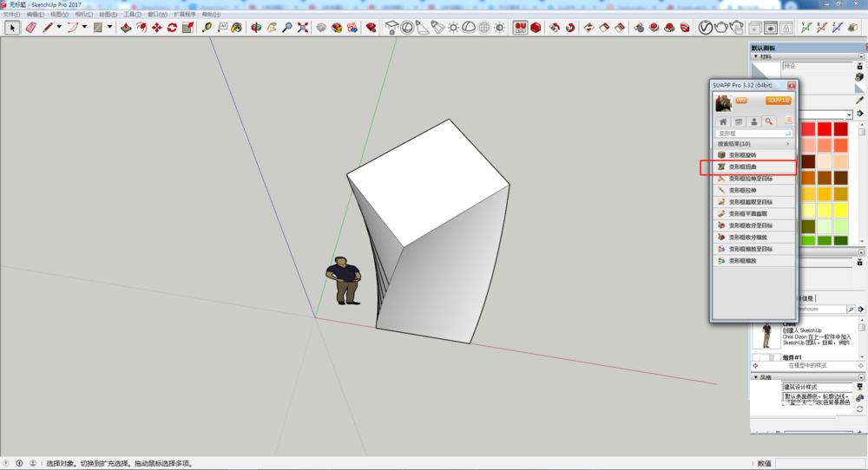Expand the line tool dropdown arrow
Viewport: 868px width, 470px height.
59,28
